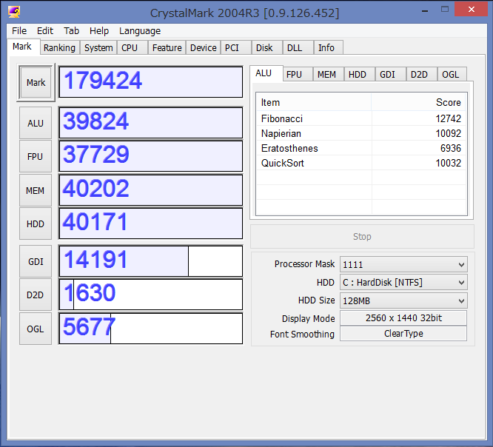Screen dimensions: 493x447
Task: Click the MEM benchmark button
Action: point(36,190)
